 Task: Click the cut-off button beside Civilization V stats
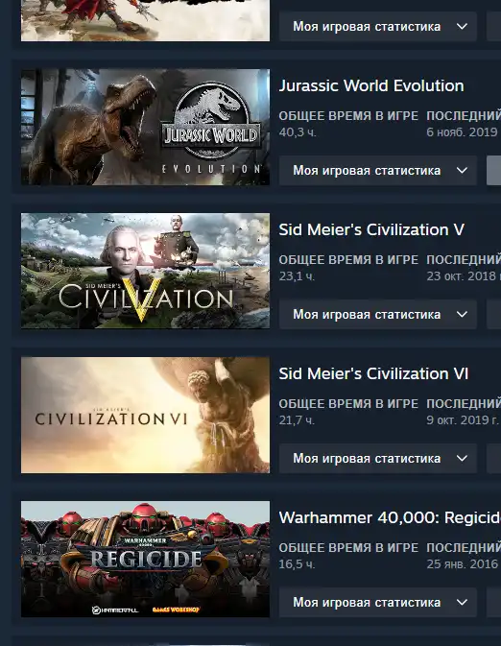point(494,314)
